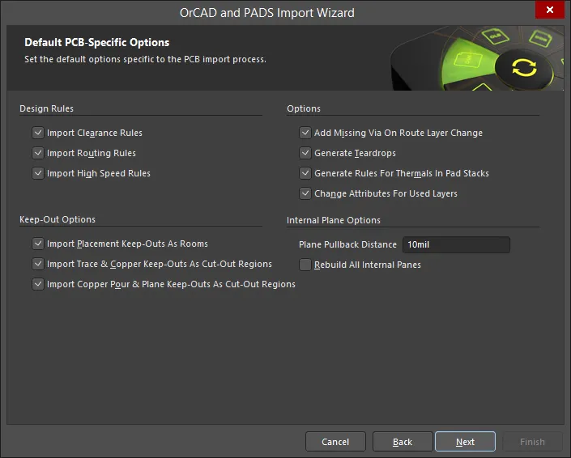Enable Rebuild All Internal Panes checkbox
This screenshot has height=458, width=571.
[x=305, y=265]
